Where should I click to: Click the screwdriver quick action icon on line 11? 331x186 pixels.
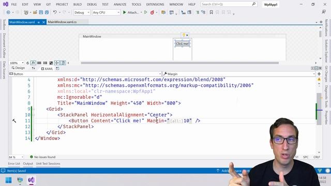coord(14,121)
